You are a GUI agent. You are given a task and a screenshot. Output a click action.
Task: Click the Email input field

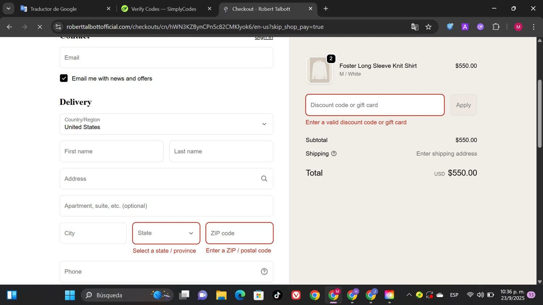point(166,57)
